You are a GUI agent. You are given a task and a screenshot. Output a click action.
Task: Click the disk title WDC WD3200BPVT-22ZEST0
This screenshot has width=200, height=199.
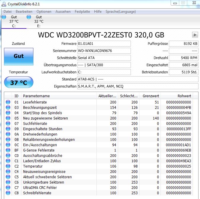[x=101, y=35]
